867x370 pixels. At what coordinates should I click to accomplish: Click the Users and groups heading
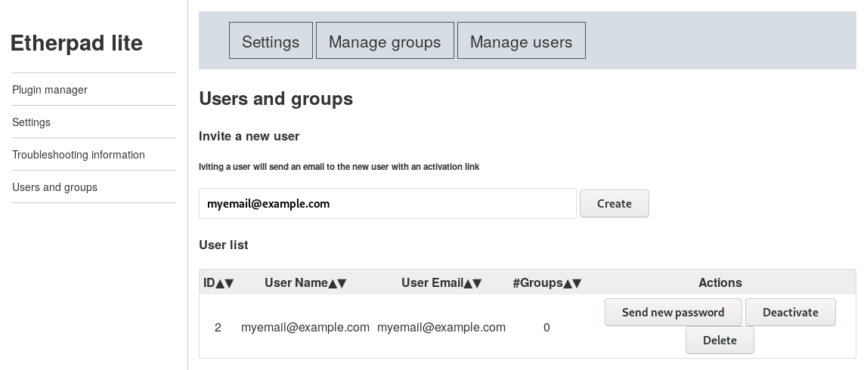276,99
